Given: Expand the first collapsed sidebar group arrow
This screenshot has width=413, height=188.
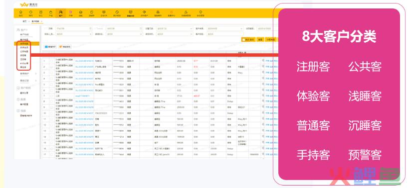Looking at the screenshot, I should click(36, 74).
